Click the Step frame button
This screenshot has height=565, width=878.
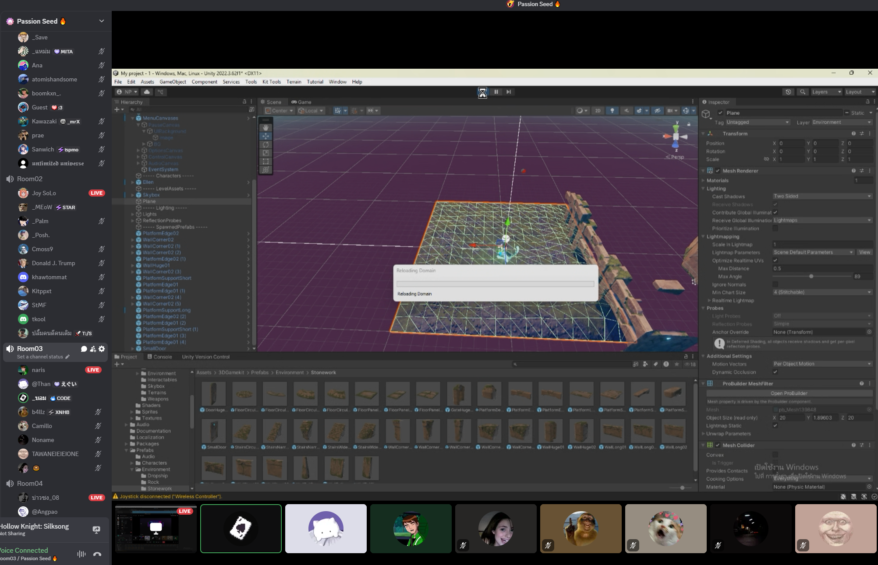pyautogui.click(x=509, y=92)
